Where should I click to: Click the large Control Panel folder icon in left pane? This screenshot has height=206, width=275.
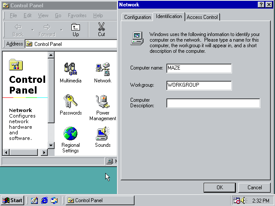[x=16, y=65]
